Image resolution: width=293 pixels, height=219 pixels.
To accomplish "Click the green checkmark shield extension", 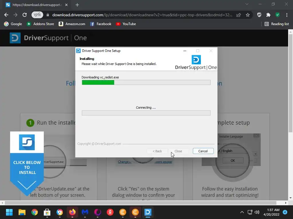I will point(278,15).
